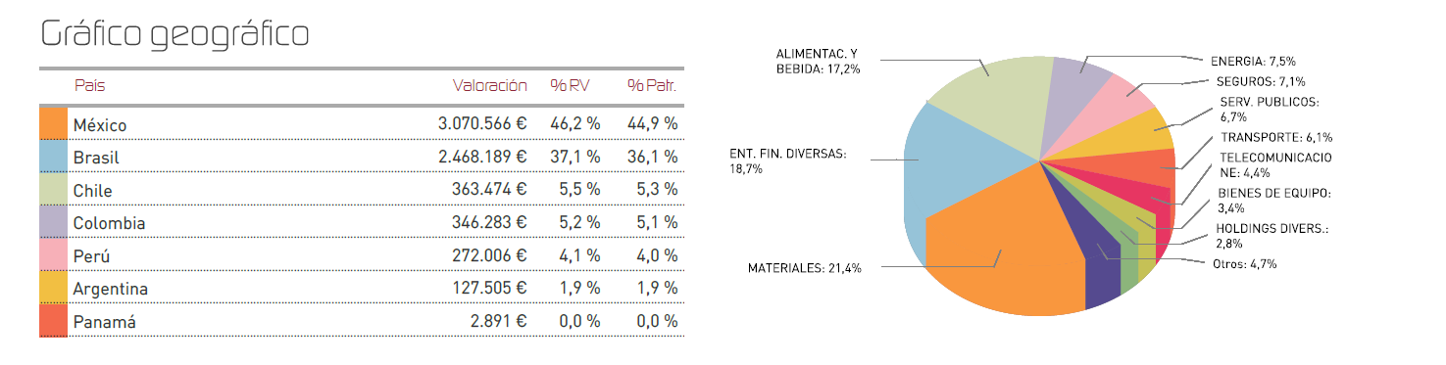Select the pink Perú color swatch
Viewport: 1446px width, 365px height.
pyautogui.click(x=53, y=255)
